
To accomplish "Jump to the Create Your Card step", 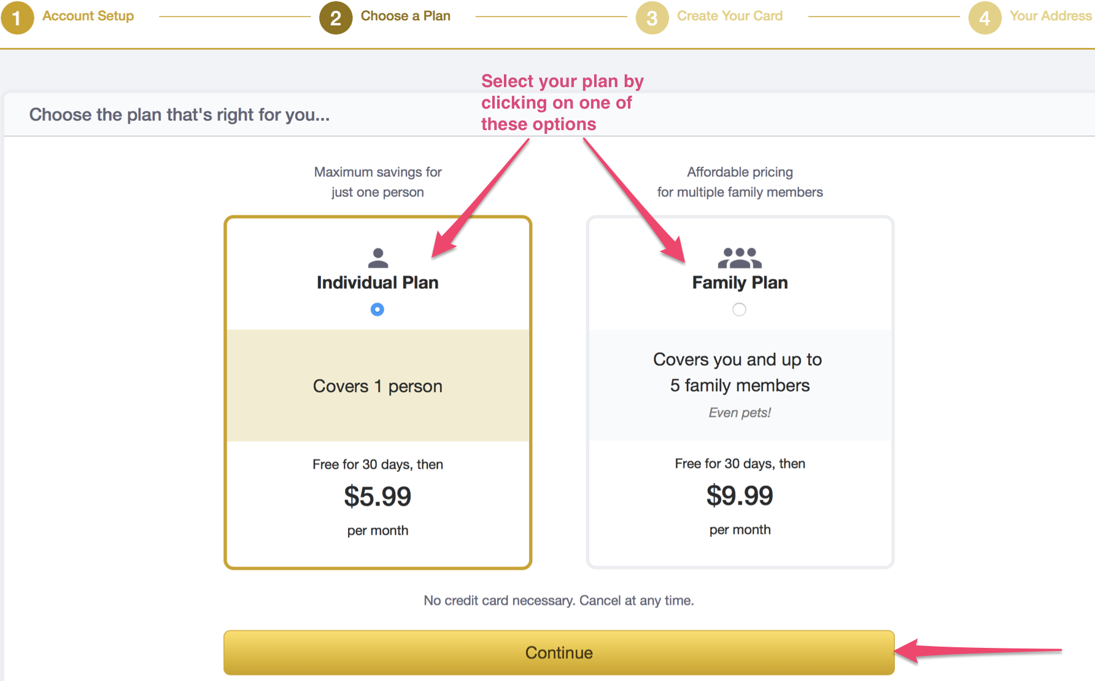I will [730, 16].
